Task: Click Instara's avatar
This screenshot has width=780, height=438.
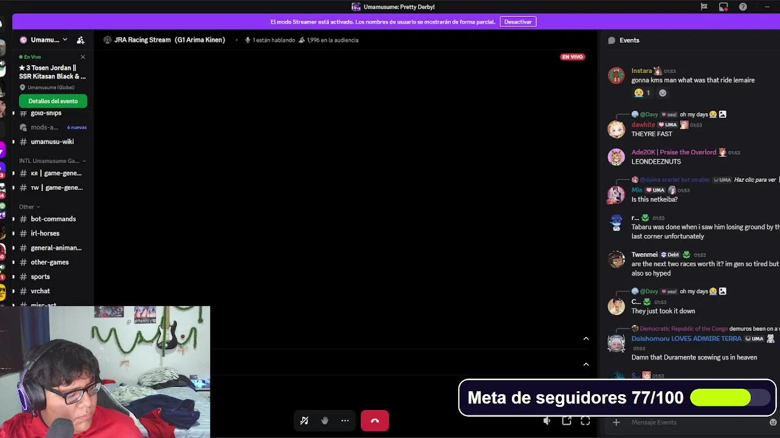Action: tap(616, 75)
